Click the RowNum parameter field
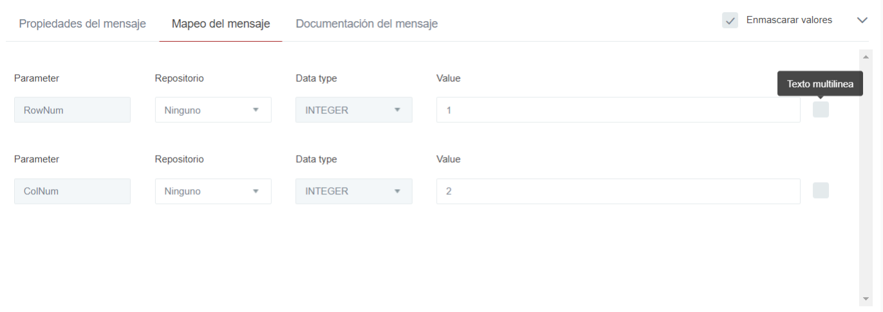883x312 pixels. [72, 110]
